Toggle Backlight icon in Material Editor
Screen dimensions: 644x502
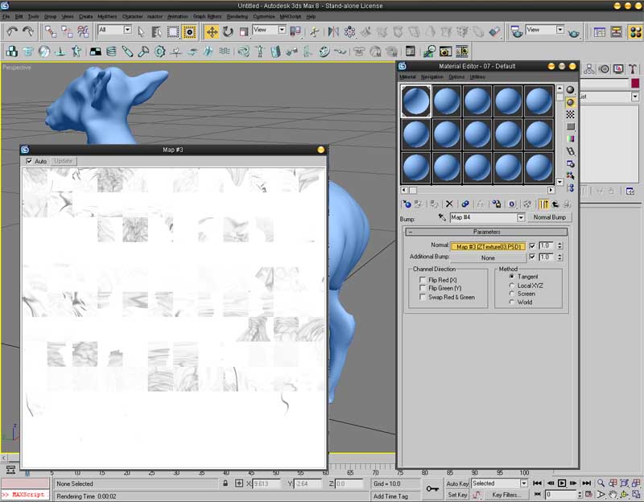(571, 102)
